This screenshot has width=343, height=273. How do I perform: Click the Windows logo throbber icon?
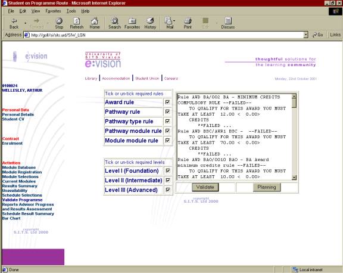click(x=336, y=11)
